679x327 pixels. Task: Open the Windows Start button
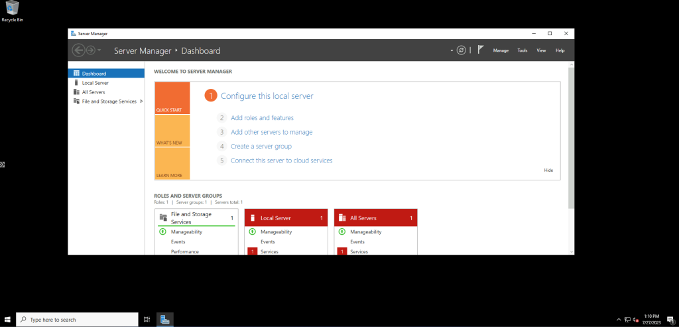(8, 320)
